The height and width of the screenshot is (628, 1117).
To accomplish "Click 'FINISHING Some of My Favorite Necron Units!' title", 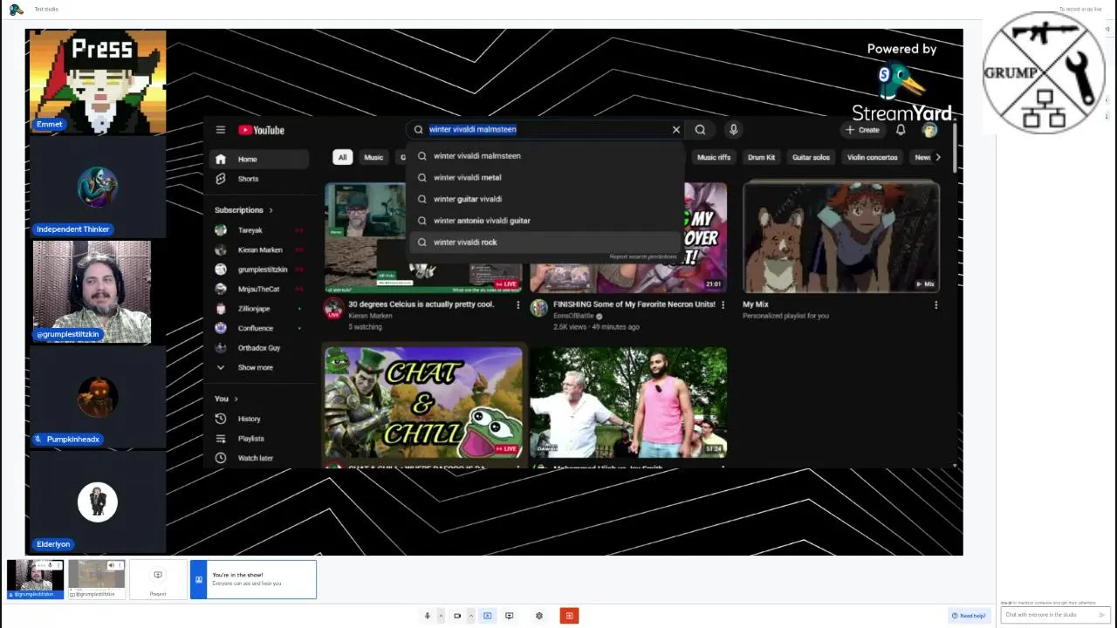I will (x=634, y=304).
